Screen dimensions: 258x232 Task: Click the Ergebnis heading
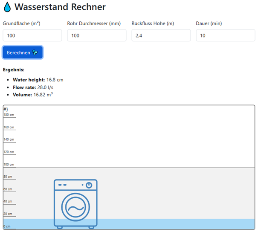[x=14, y=70]
